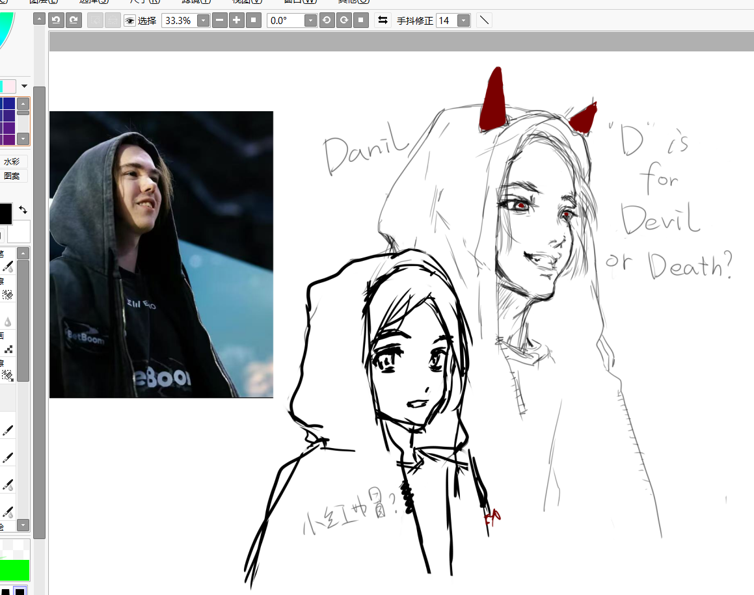Zoom out using the minus button
Viewport: 754px width, 595px height.
(220, 20)
